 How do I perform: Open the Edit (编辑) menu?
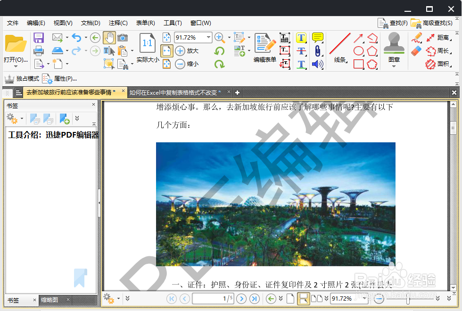pos(36,23)
